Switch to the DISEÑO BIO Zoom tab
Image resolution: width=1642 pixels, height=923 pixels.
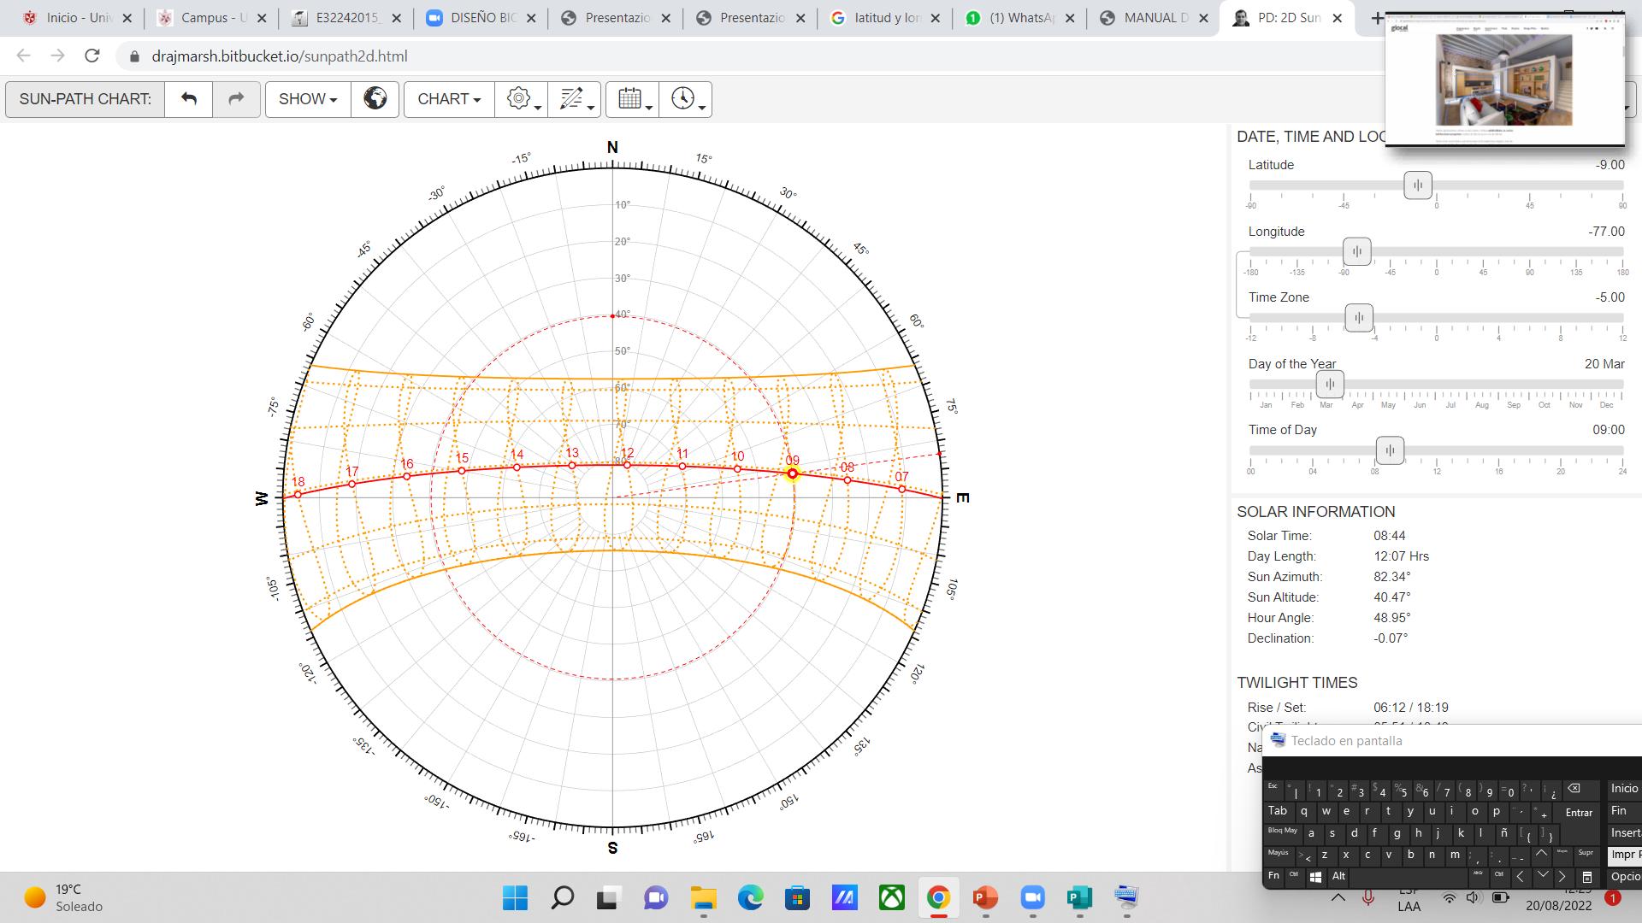[x=481, y=18]
